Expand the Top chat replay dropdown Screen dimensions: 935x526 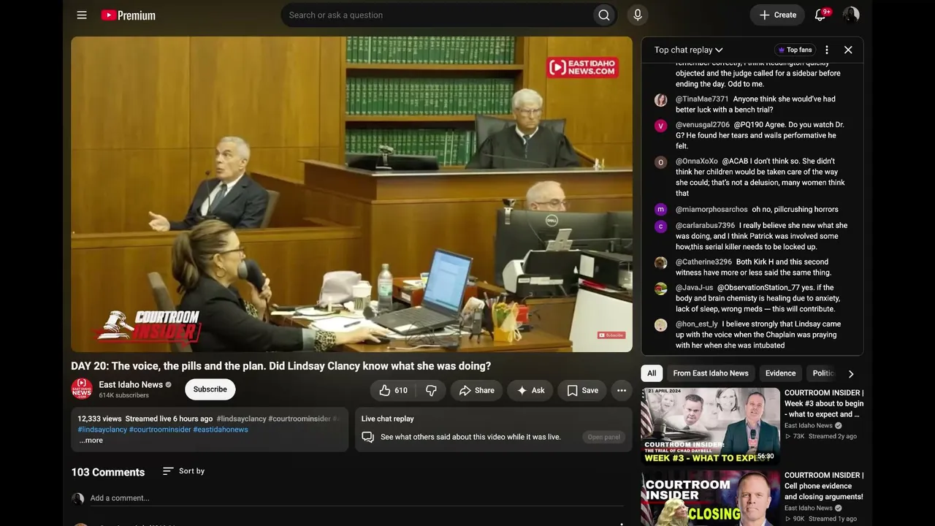point(688,50)
